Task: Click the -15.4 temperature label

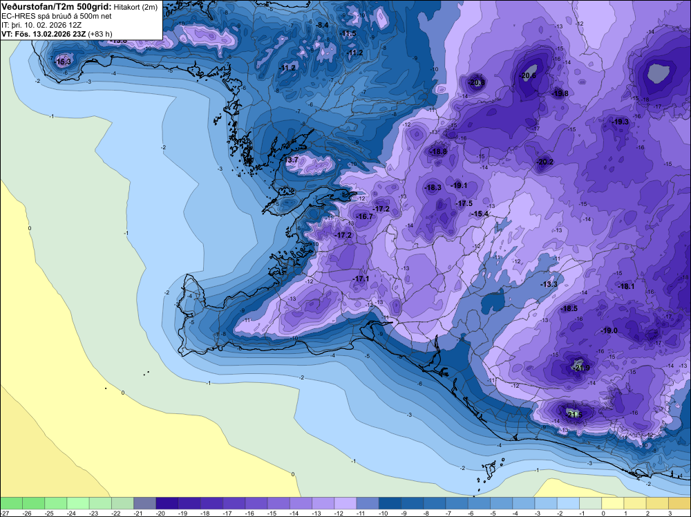Action: [x=480, y=214]
